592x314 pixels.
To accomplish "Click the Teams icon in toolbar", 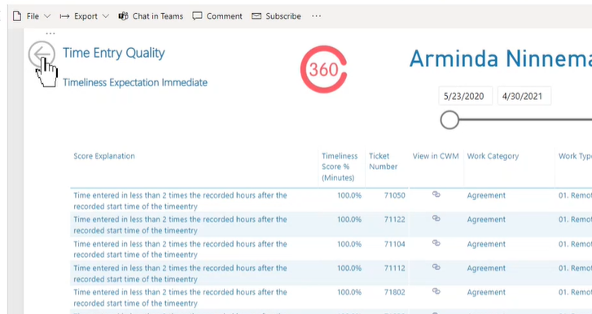I will click(x=123, y=16).
